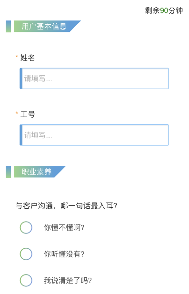Screen dimensions: 189x294
Task: Click the 工号 text input field
Action: pos(94,135)
